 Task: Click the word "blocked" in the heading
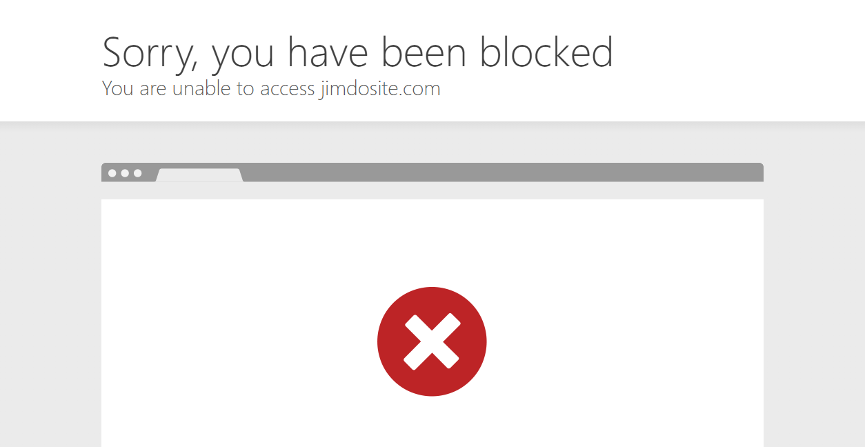(546, 52)
